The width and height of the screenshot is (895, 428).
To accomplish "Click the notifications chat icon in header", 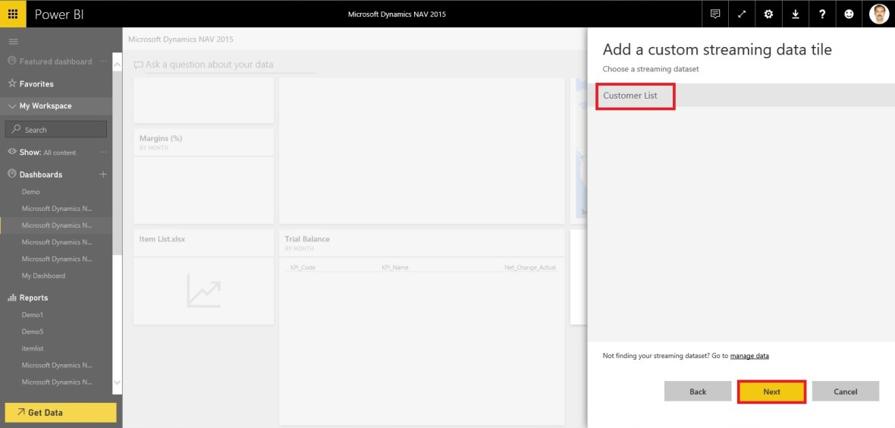I will tap(715, 14).
